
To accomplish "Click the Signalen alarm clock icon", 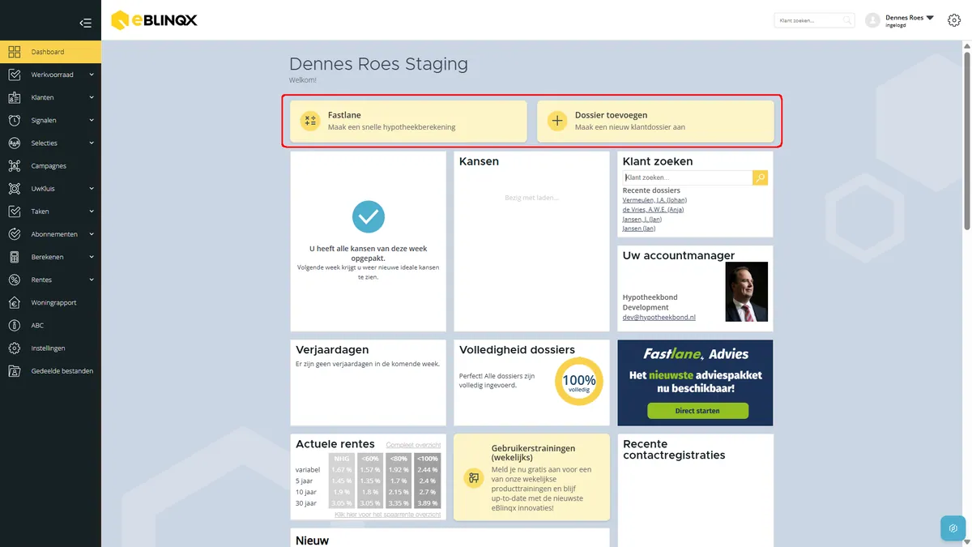I will point(15,120).
